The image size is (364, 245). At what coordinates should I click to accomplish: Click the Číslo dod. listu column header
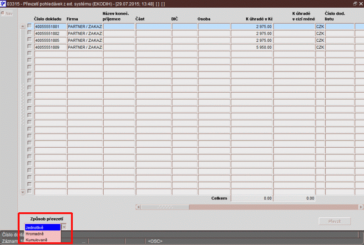click(x=335, y=16)
